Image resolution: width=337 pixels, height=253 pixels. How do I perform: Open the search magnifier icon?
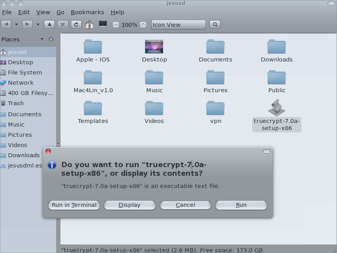(215, 24)
